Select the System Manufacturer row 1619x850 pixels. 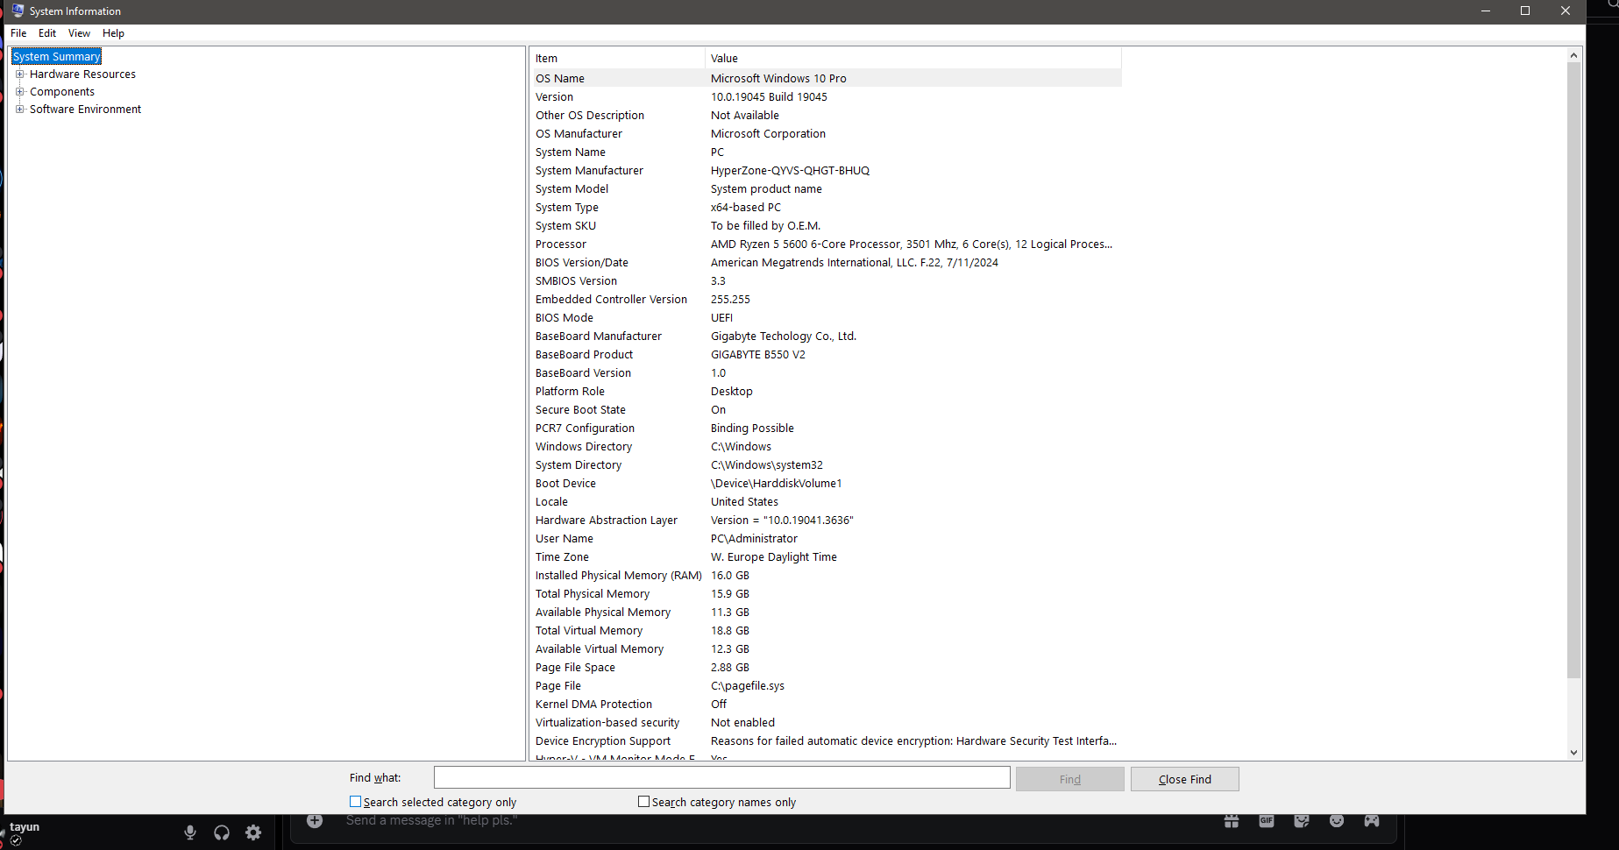pos(827,171)
